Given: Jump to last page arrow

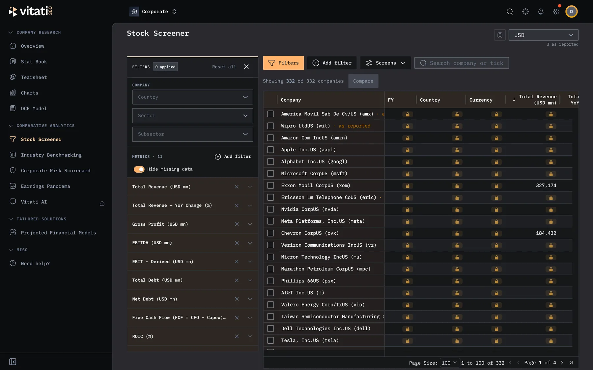Looking at the screenshot, I should [x=571, y=362].
